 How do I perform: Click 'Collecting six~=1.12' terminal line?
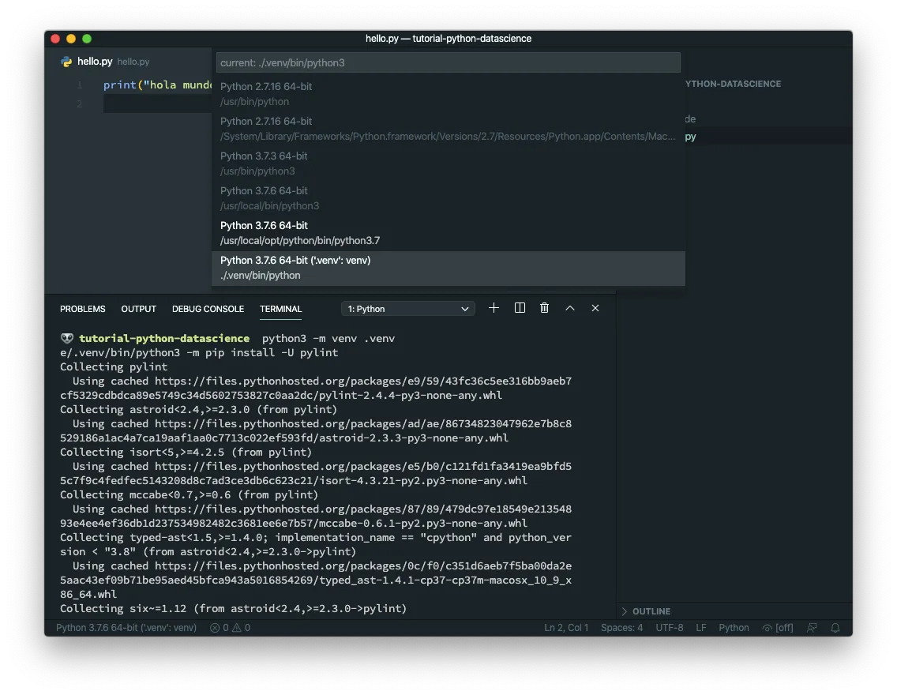[234, 609]
